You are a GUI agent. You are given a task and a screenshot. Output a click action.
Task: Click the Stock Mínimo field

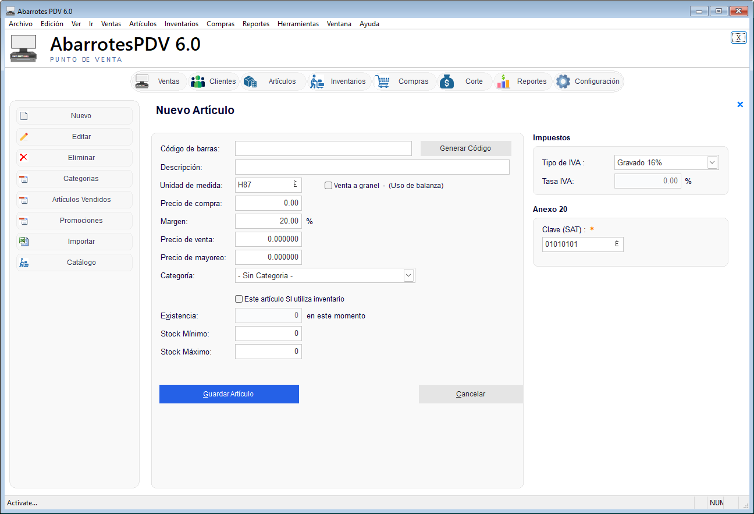pos(268,334)
